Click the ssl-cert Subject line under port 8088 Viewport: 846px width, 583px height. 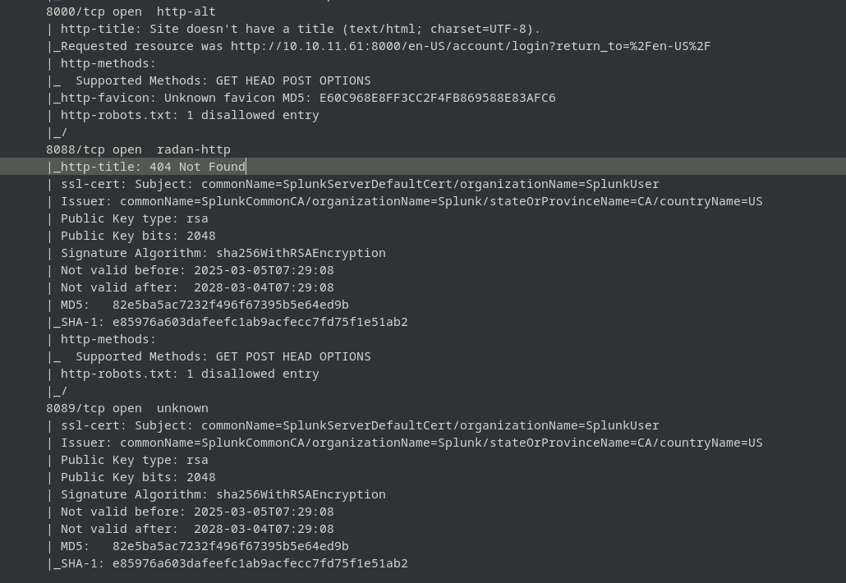360,184
